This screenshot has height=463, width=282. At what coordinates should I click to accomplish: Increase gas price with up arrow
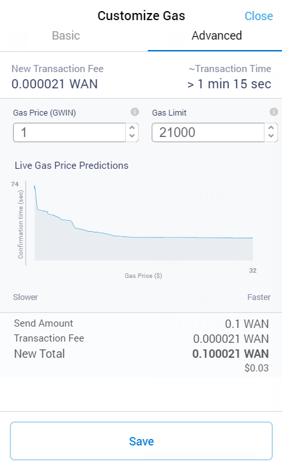click(x=132, y=128)
